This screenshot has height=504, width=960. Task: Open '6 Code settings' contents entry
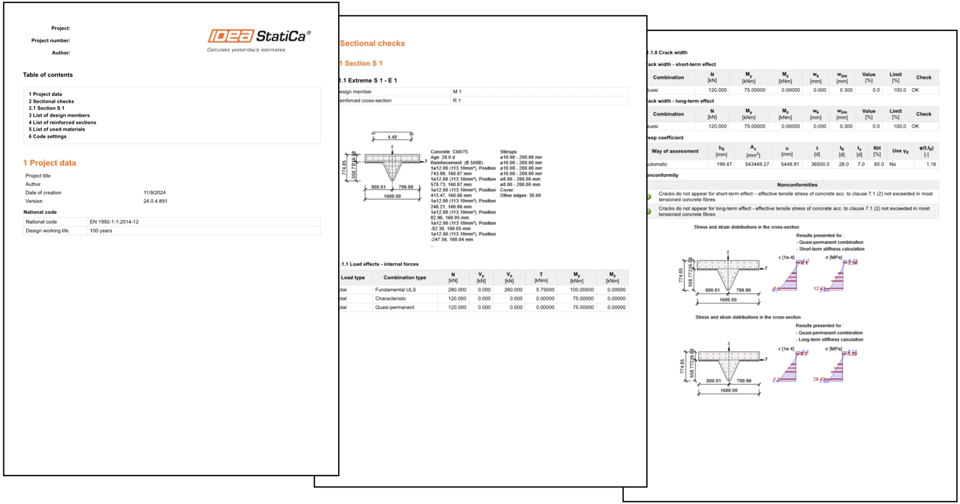point(48,136)
